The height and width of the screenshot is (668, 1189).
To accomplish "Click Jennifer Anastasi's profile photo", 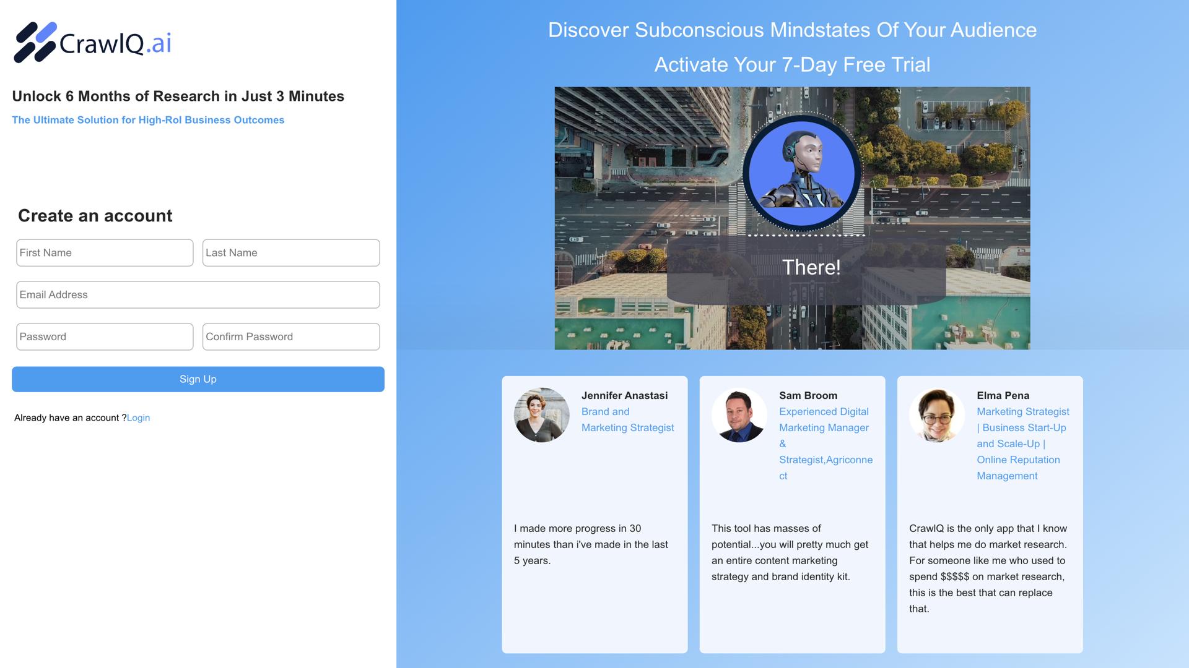I will pos(541,415).
